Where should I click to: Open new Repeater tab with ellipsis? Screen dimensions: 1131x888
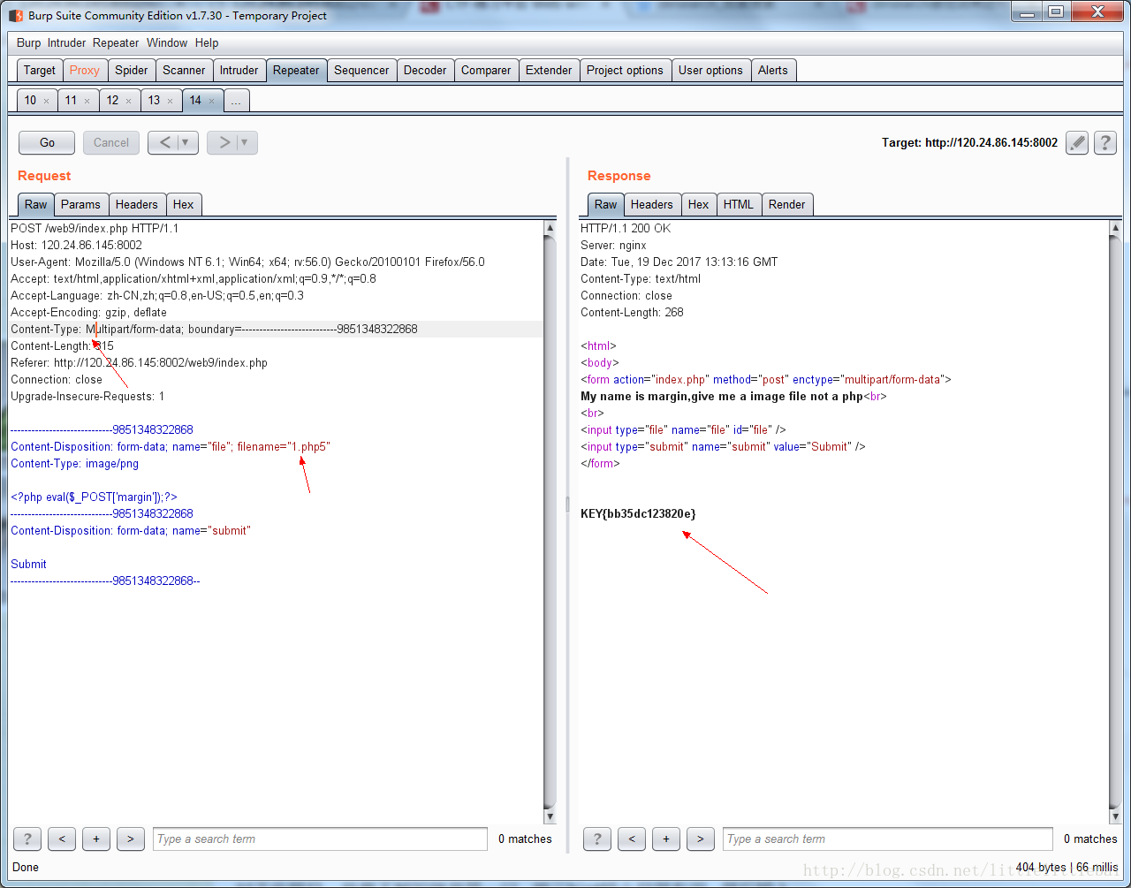pyautogui.click(x=236, y=101)
